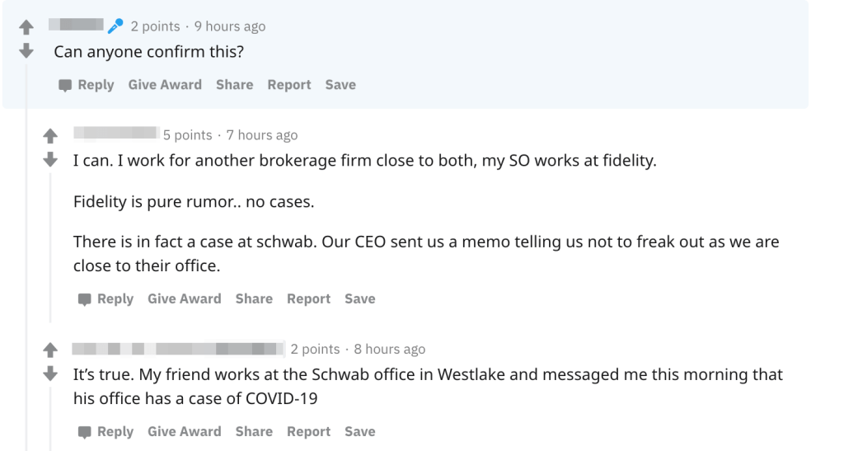This screenshot has height=451, width=844.
Task: Reply to "Can anyone confirm this?" comment
Action: pos(87,85)
